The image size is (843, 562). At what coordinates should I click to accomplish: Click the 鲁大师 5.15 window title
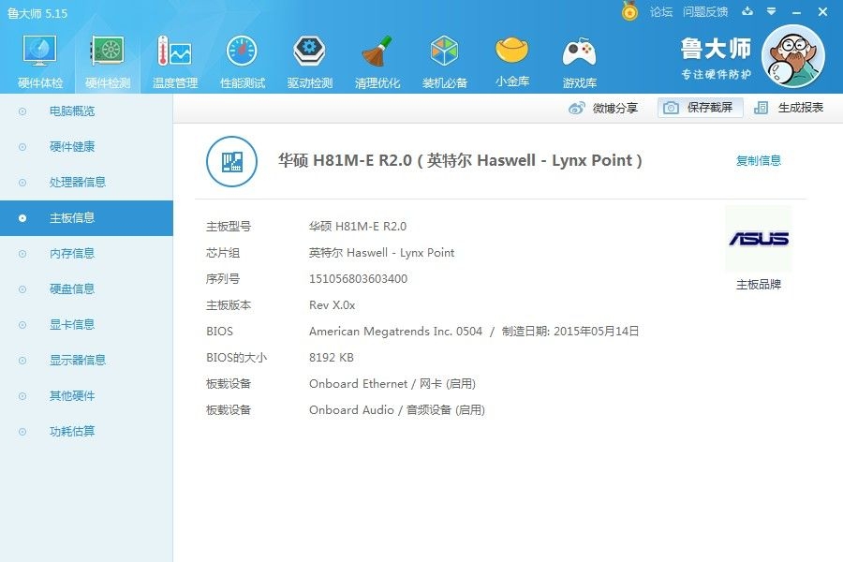37,13
